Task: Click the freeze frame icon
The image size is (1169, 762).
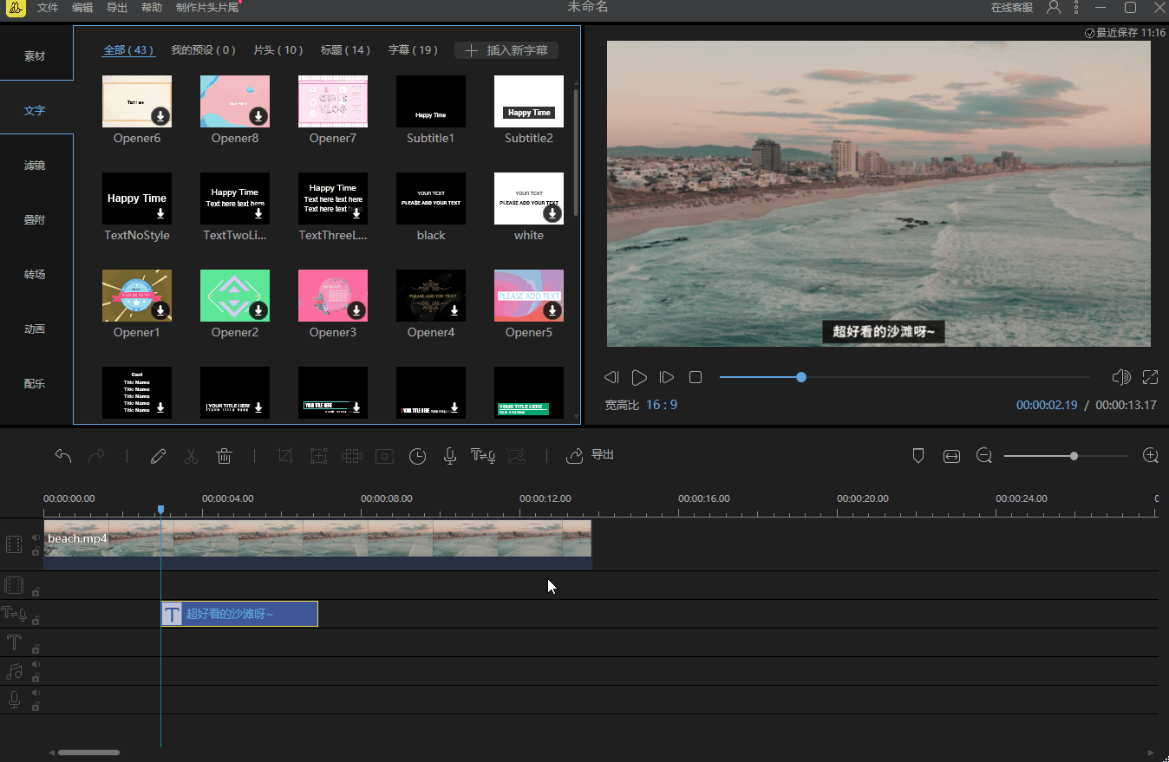Action: coord(385,456)
